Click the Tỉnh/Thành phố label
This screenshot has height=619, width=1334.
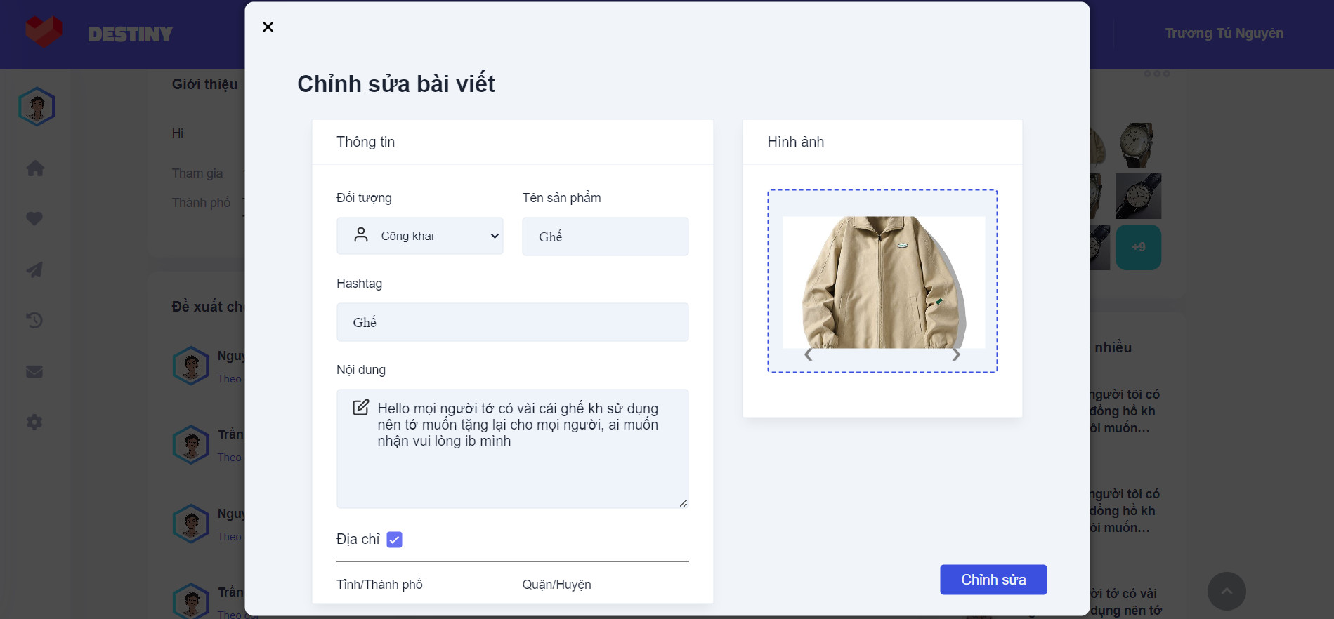tap(379, 585)
